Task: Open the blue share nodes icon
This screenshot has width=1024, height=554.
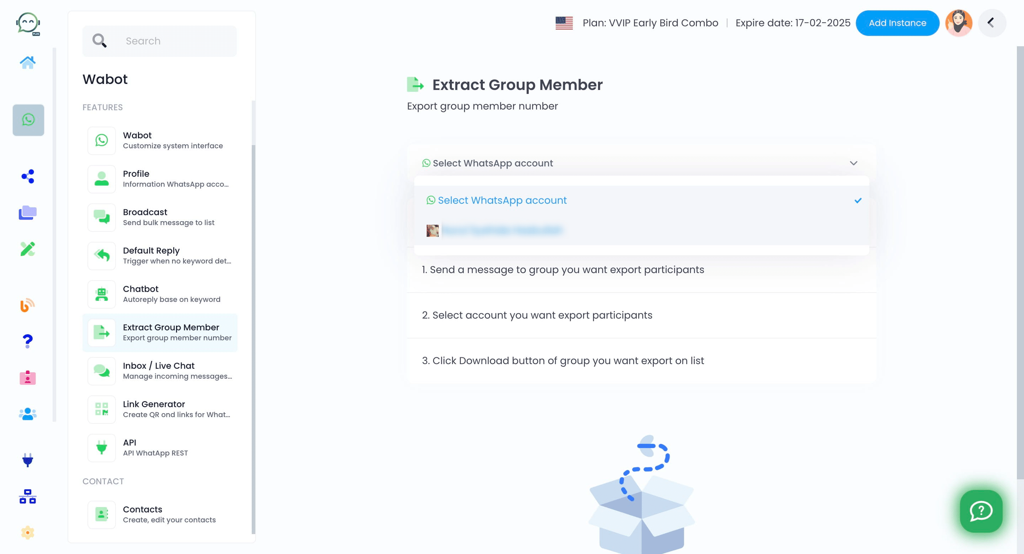Action: click(28, 176)
